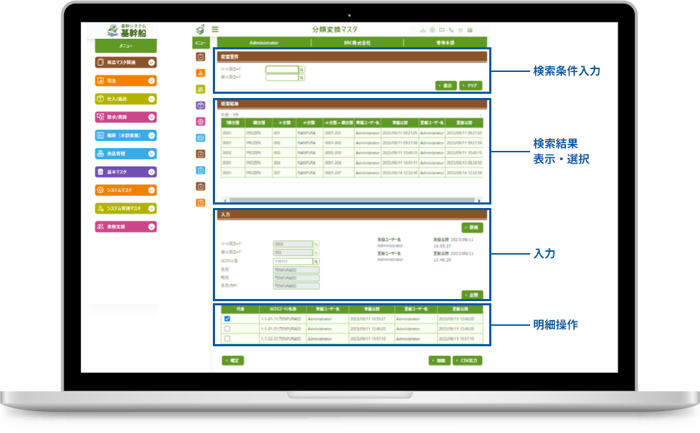Click the orange person icon in the narrow sidebar
Viewport: 700px width, 433px height.
[200, 73]
